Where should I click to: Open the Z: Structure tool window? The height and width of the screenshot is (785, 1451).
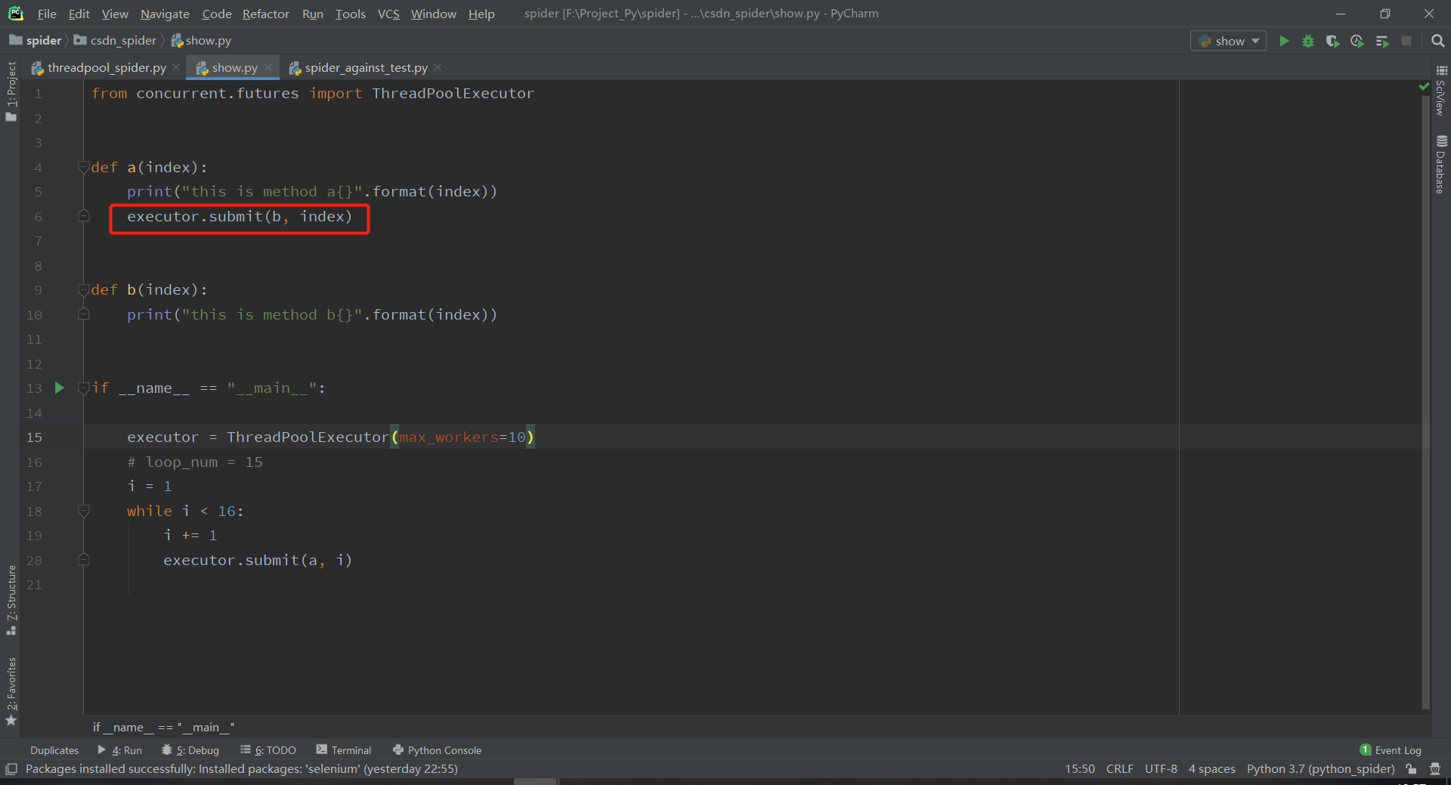tap(11, 601)
